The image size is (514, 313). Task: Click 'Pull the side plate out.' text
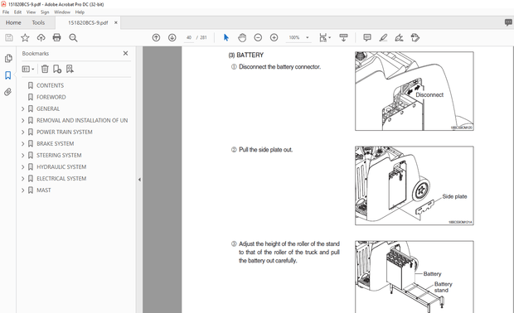265,150
